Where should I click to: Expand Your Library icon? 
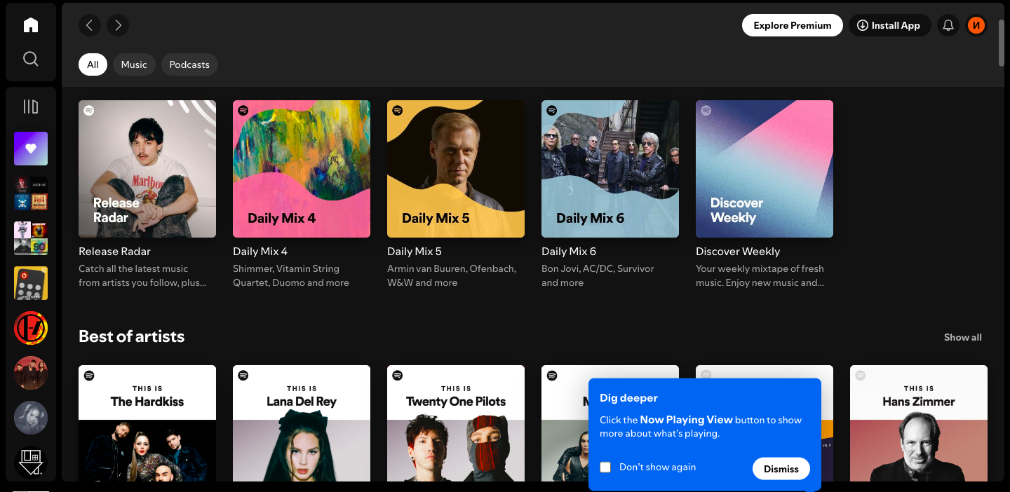pos(31,107)
